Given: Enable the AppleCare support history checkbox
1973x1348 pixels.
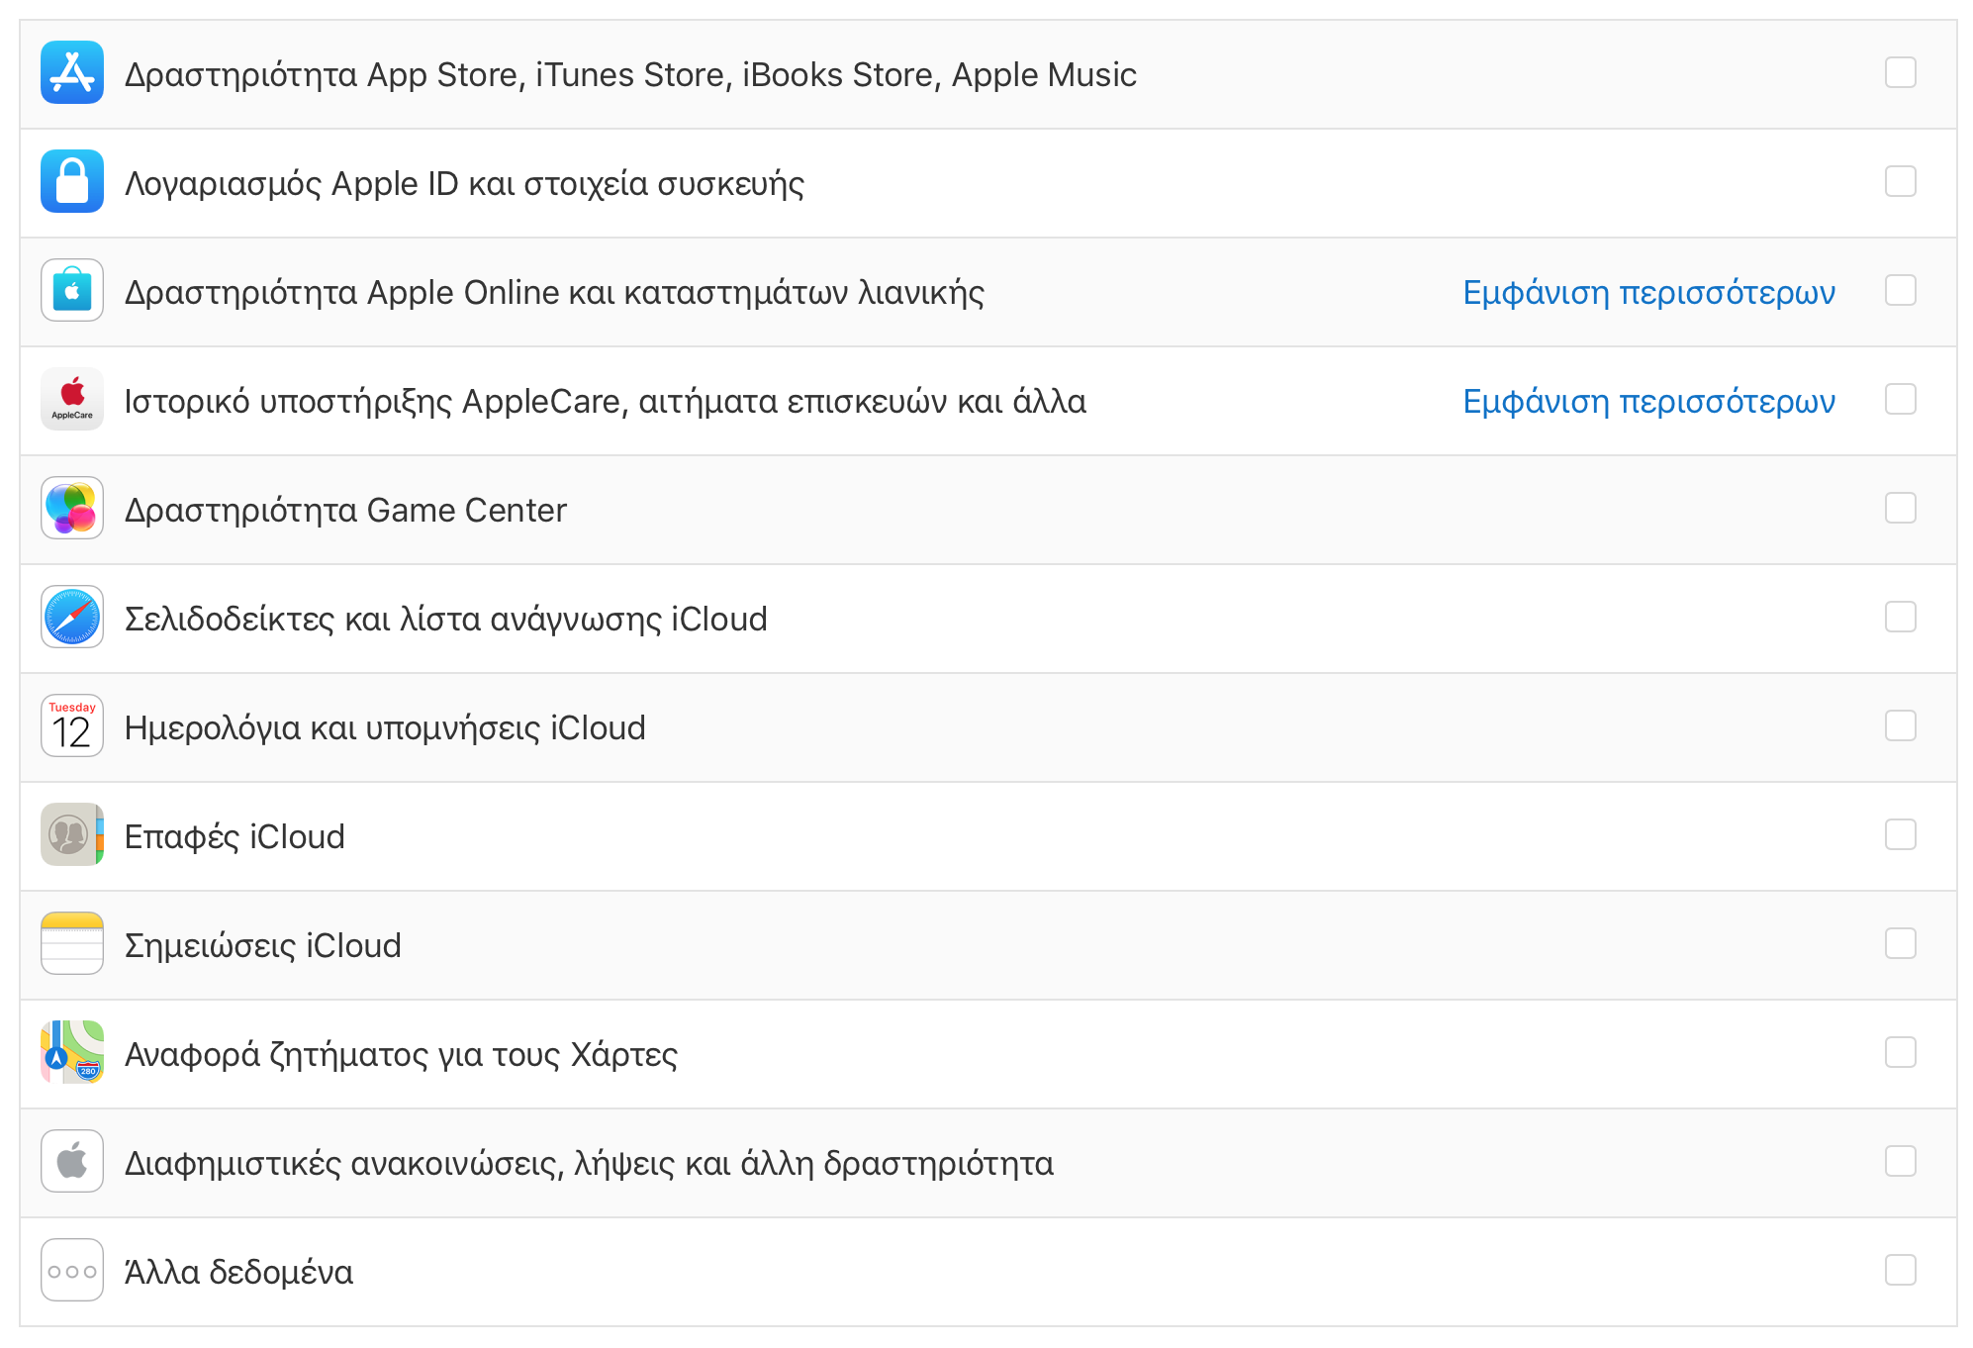Looking at the screenshot, I should 1901,399.
